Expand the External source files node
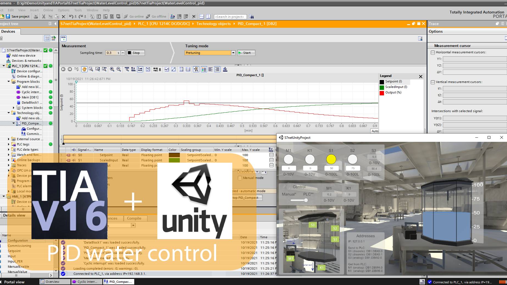507x285 pixels. [9, 139]
